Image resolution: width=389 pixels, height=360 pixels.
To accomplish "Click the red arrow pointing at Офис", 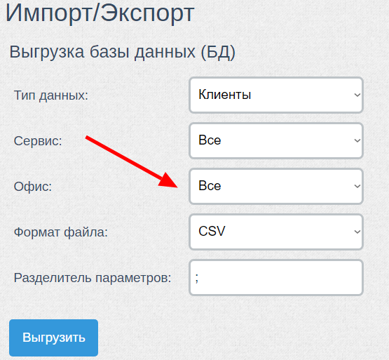I will pyautogui.click(x=132, y=161).
